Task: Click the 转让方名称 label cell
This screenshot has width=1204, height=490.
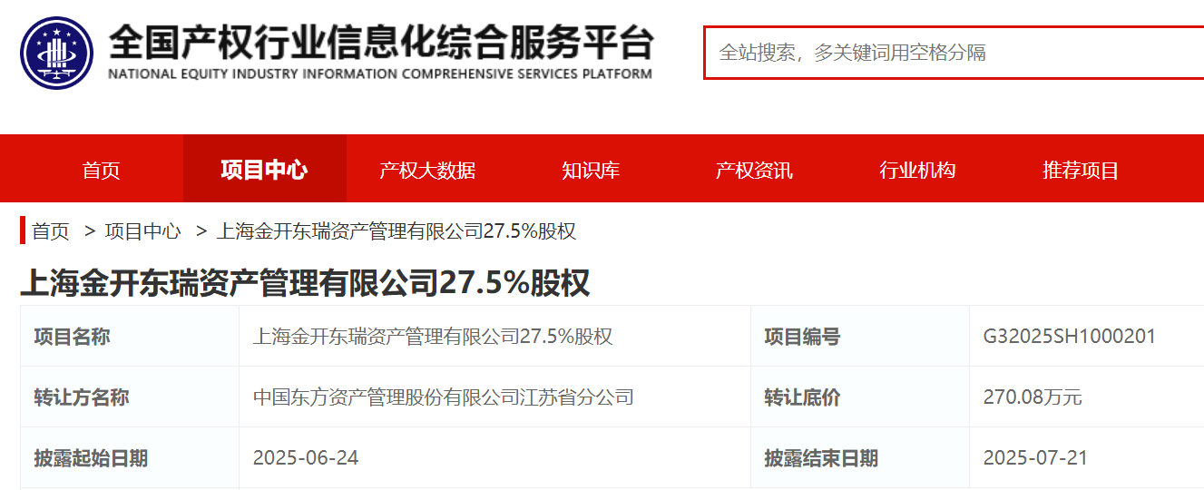Action: tap(130, 397)
